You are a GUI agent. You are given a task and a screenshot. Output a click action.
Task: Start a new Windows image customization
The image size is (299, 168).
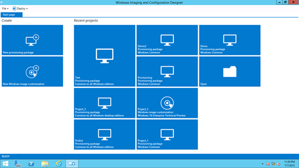32,71
